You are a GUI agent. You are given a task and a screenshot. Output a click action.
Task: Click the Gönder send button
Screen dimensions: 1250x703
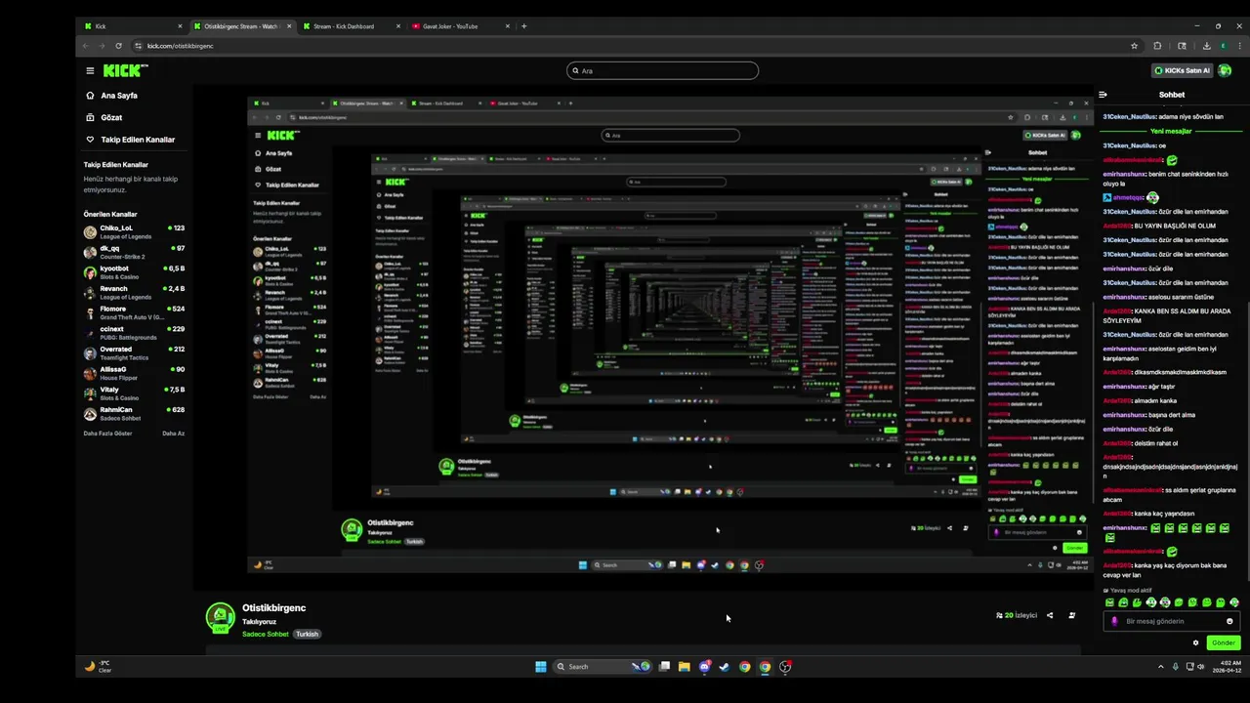(1224, 642)
